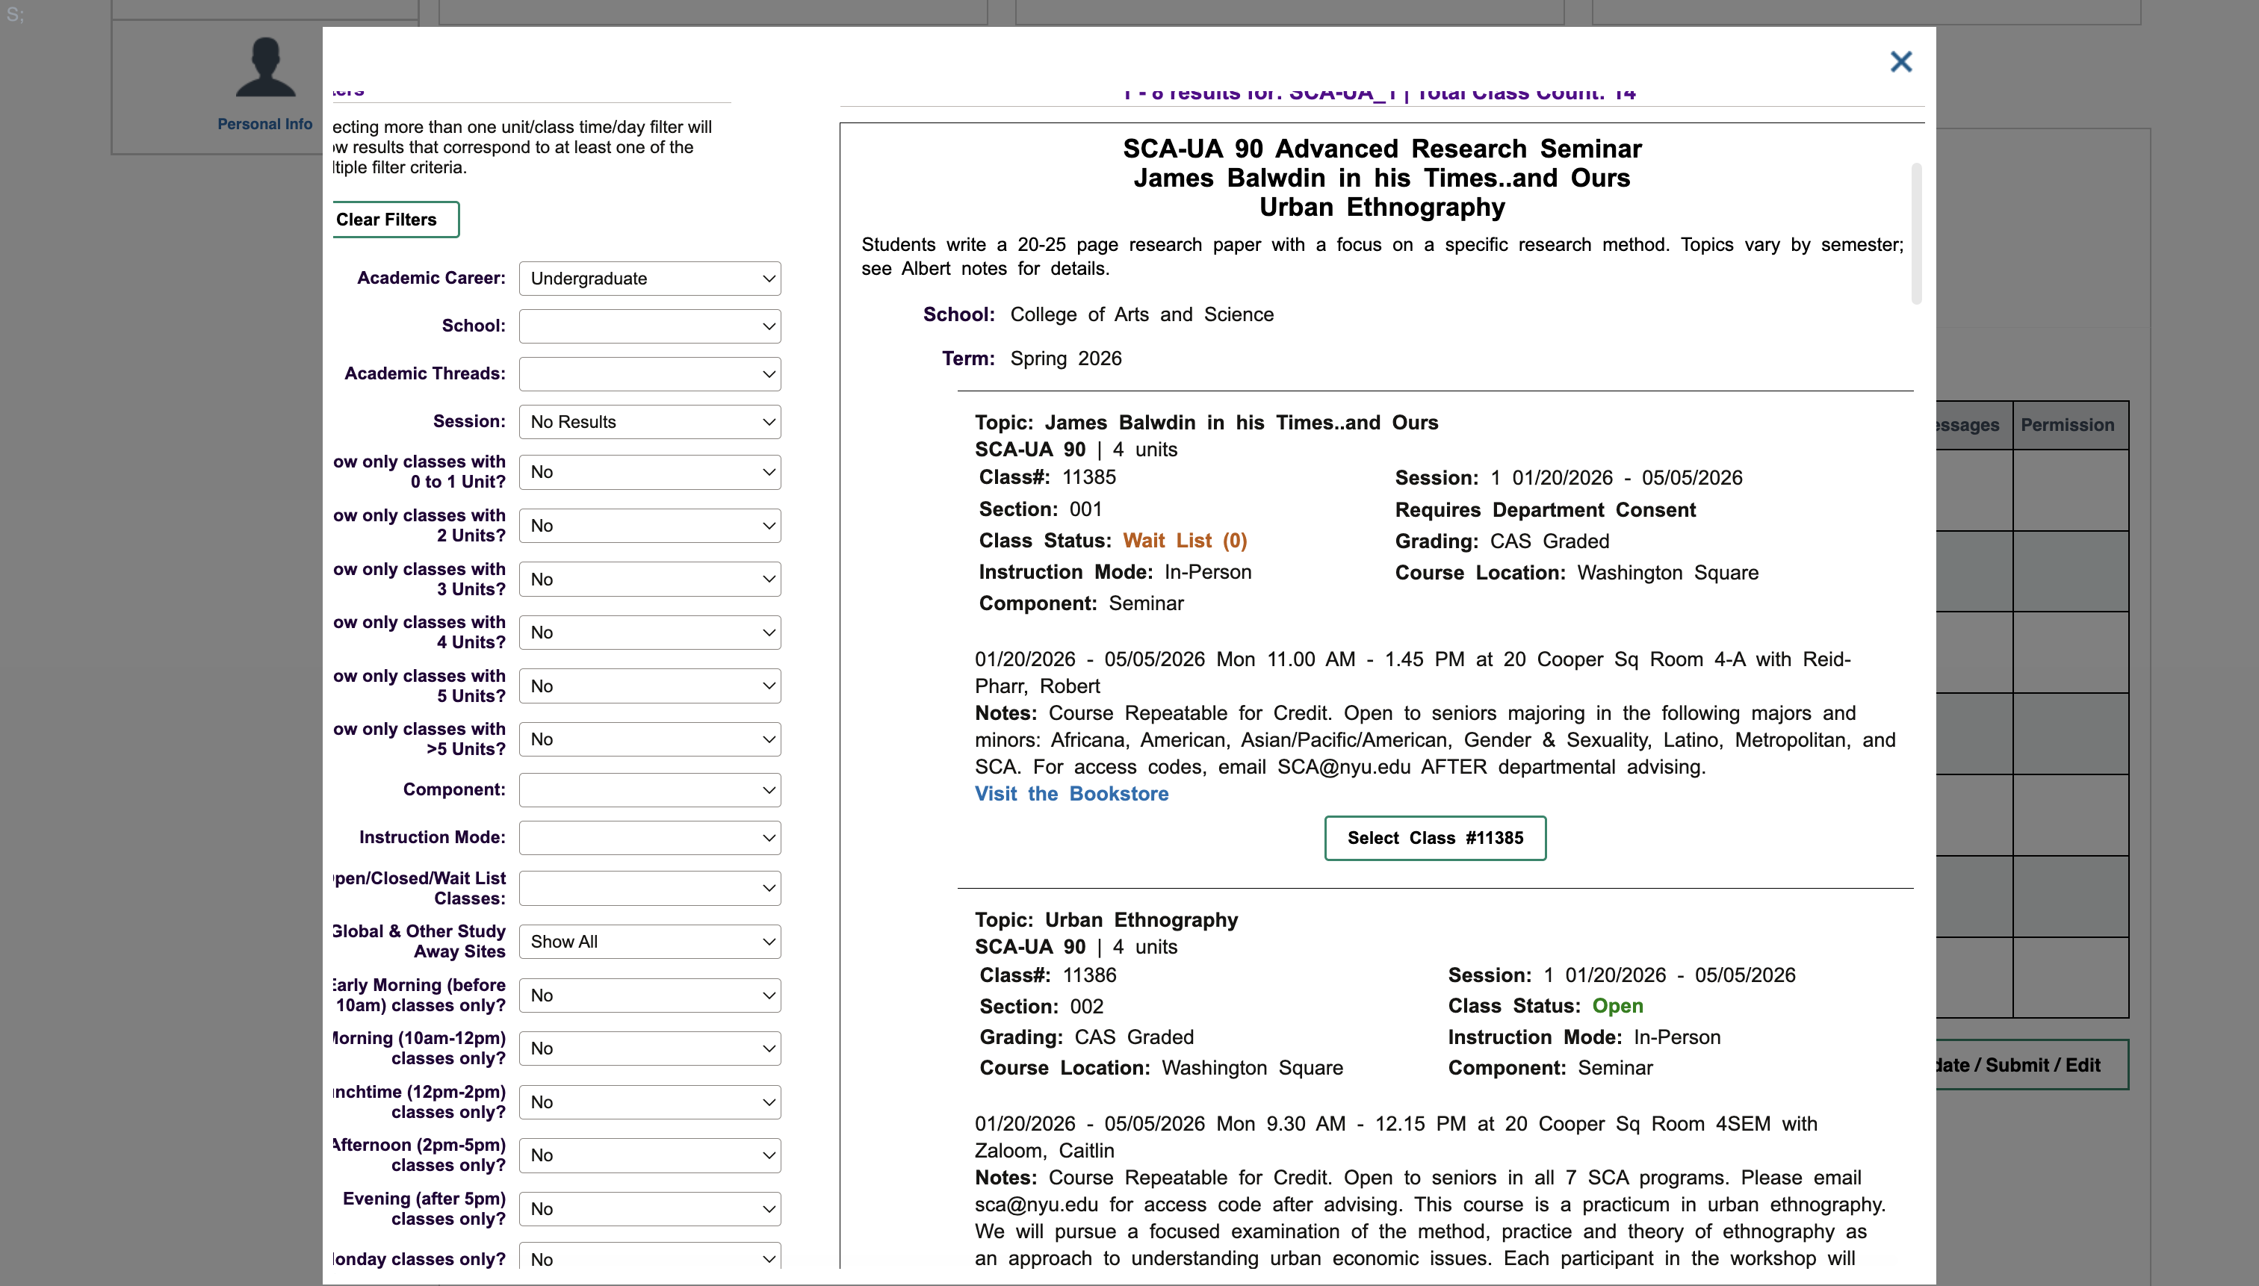The image size is (2259, 1286).
Task: Open the School dropdown
Action: (648, 326)
